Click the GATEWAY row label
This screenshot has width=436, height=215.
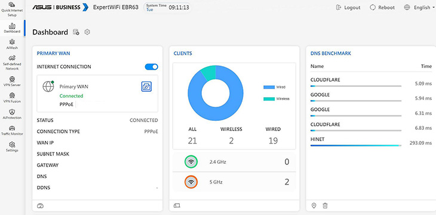48,165
